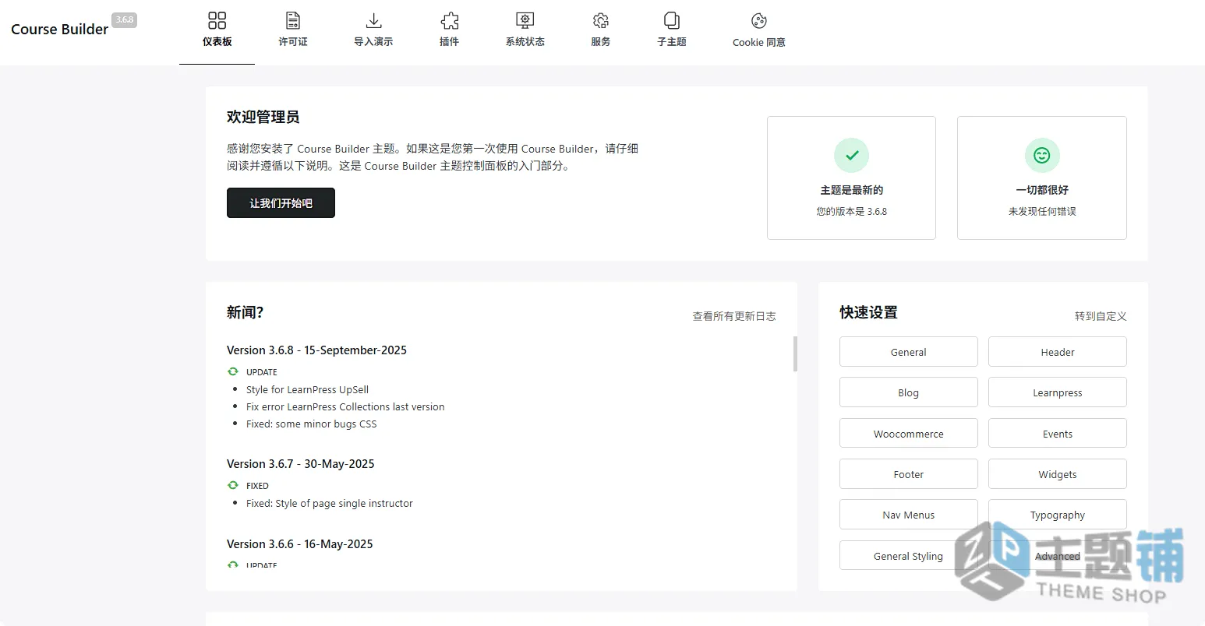Click refresh icon beside FIXED in 3.6.7

[x=232, y=485]
